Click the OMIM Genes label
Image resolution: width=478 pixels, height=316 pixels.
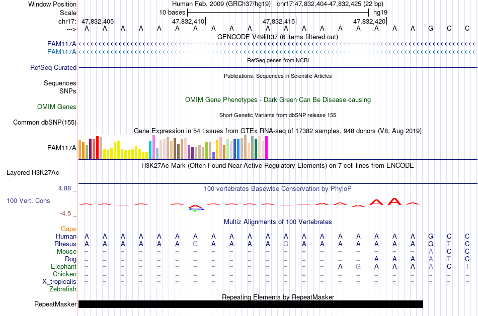click(x=57, y=107)
